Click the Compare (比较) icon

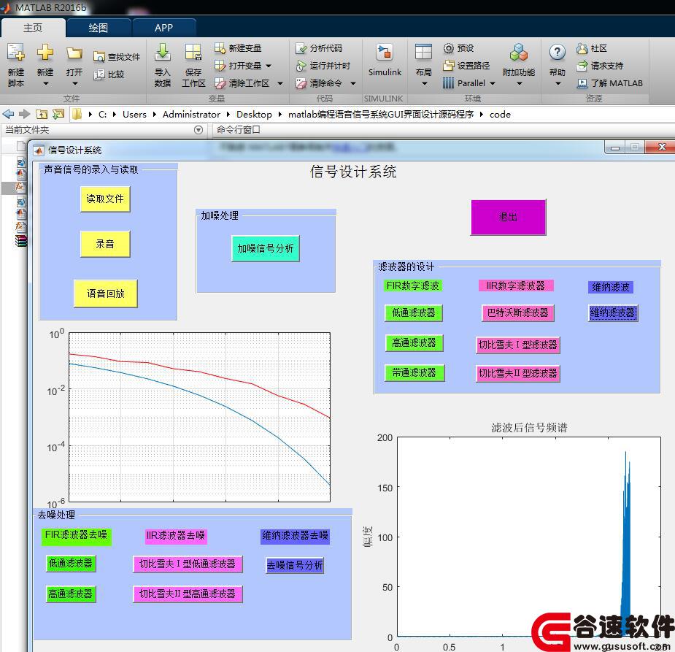(x=99, y=74)
